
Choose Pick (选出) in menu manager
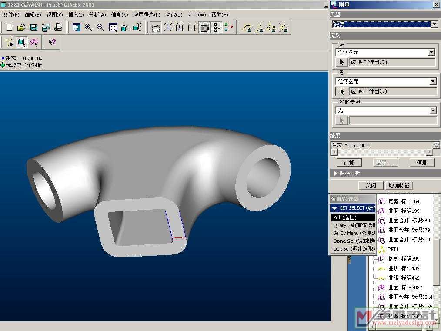coord(353,217)
